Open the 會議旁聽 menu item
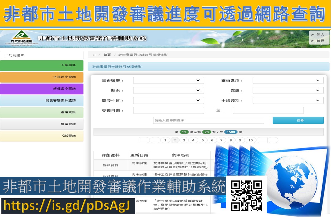331x217 pixels. (x=42, y=124)
